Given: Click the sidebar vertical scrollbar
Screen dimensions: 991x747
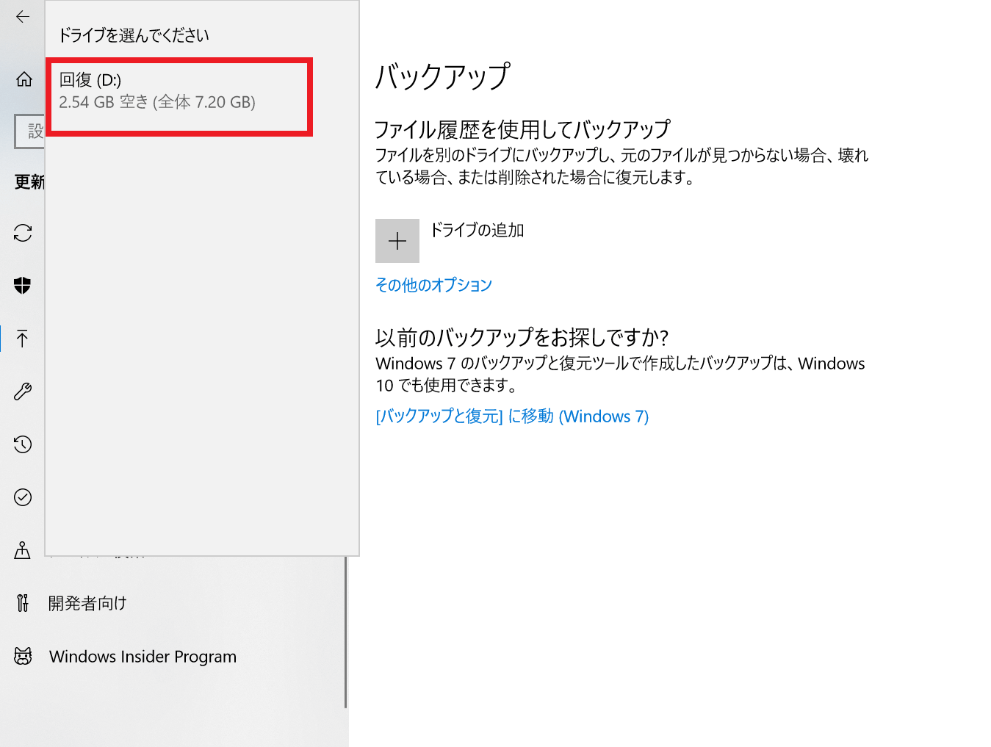Looking at the screenshot, I should click(346, 632).
